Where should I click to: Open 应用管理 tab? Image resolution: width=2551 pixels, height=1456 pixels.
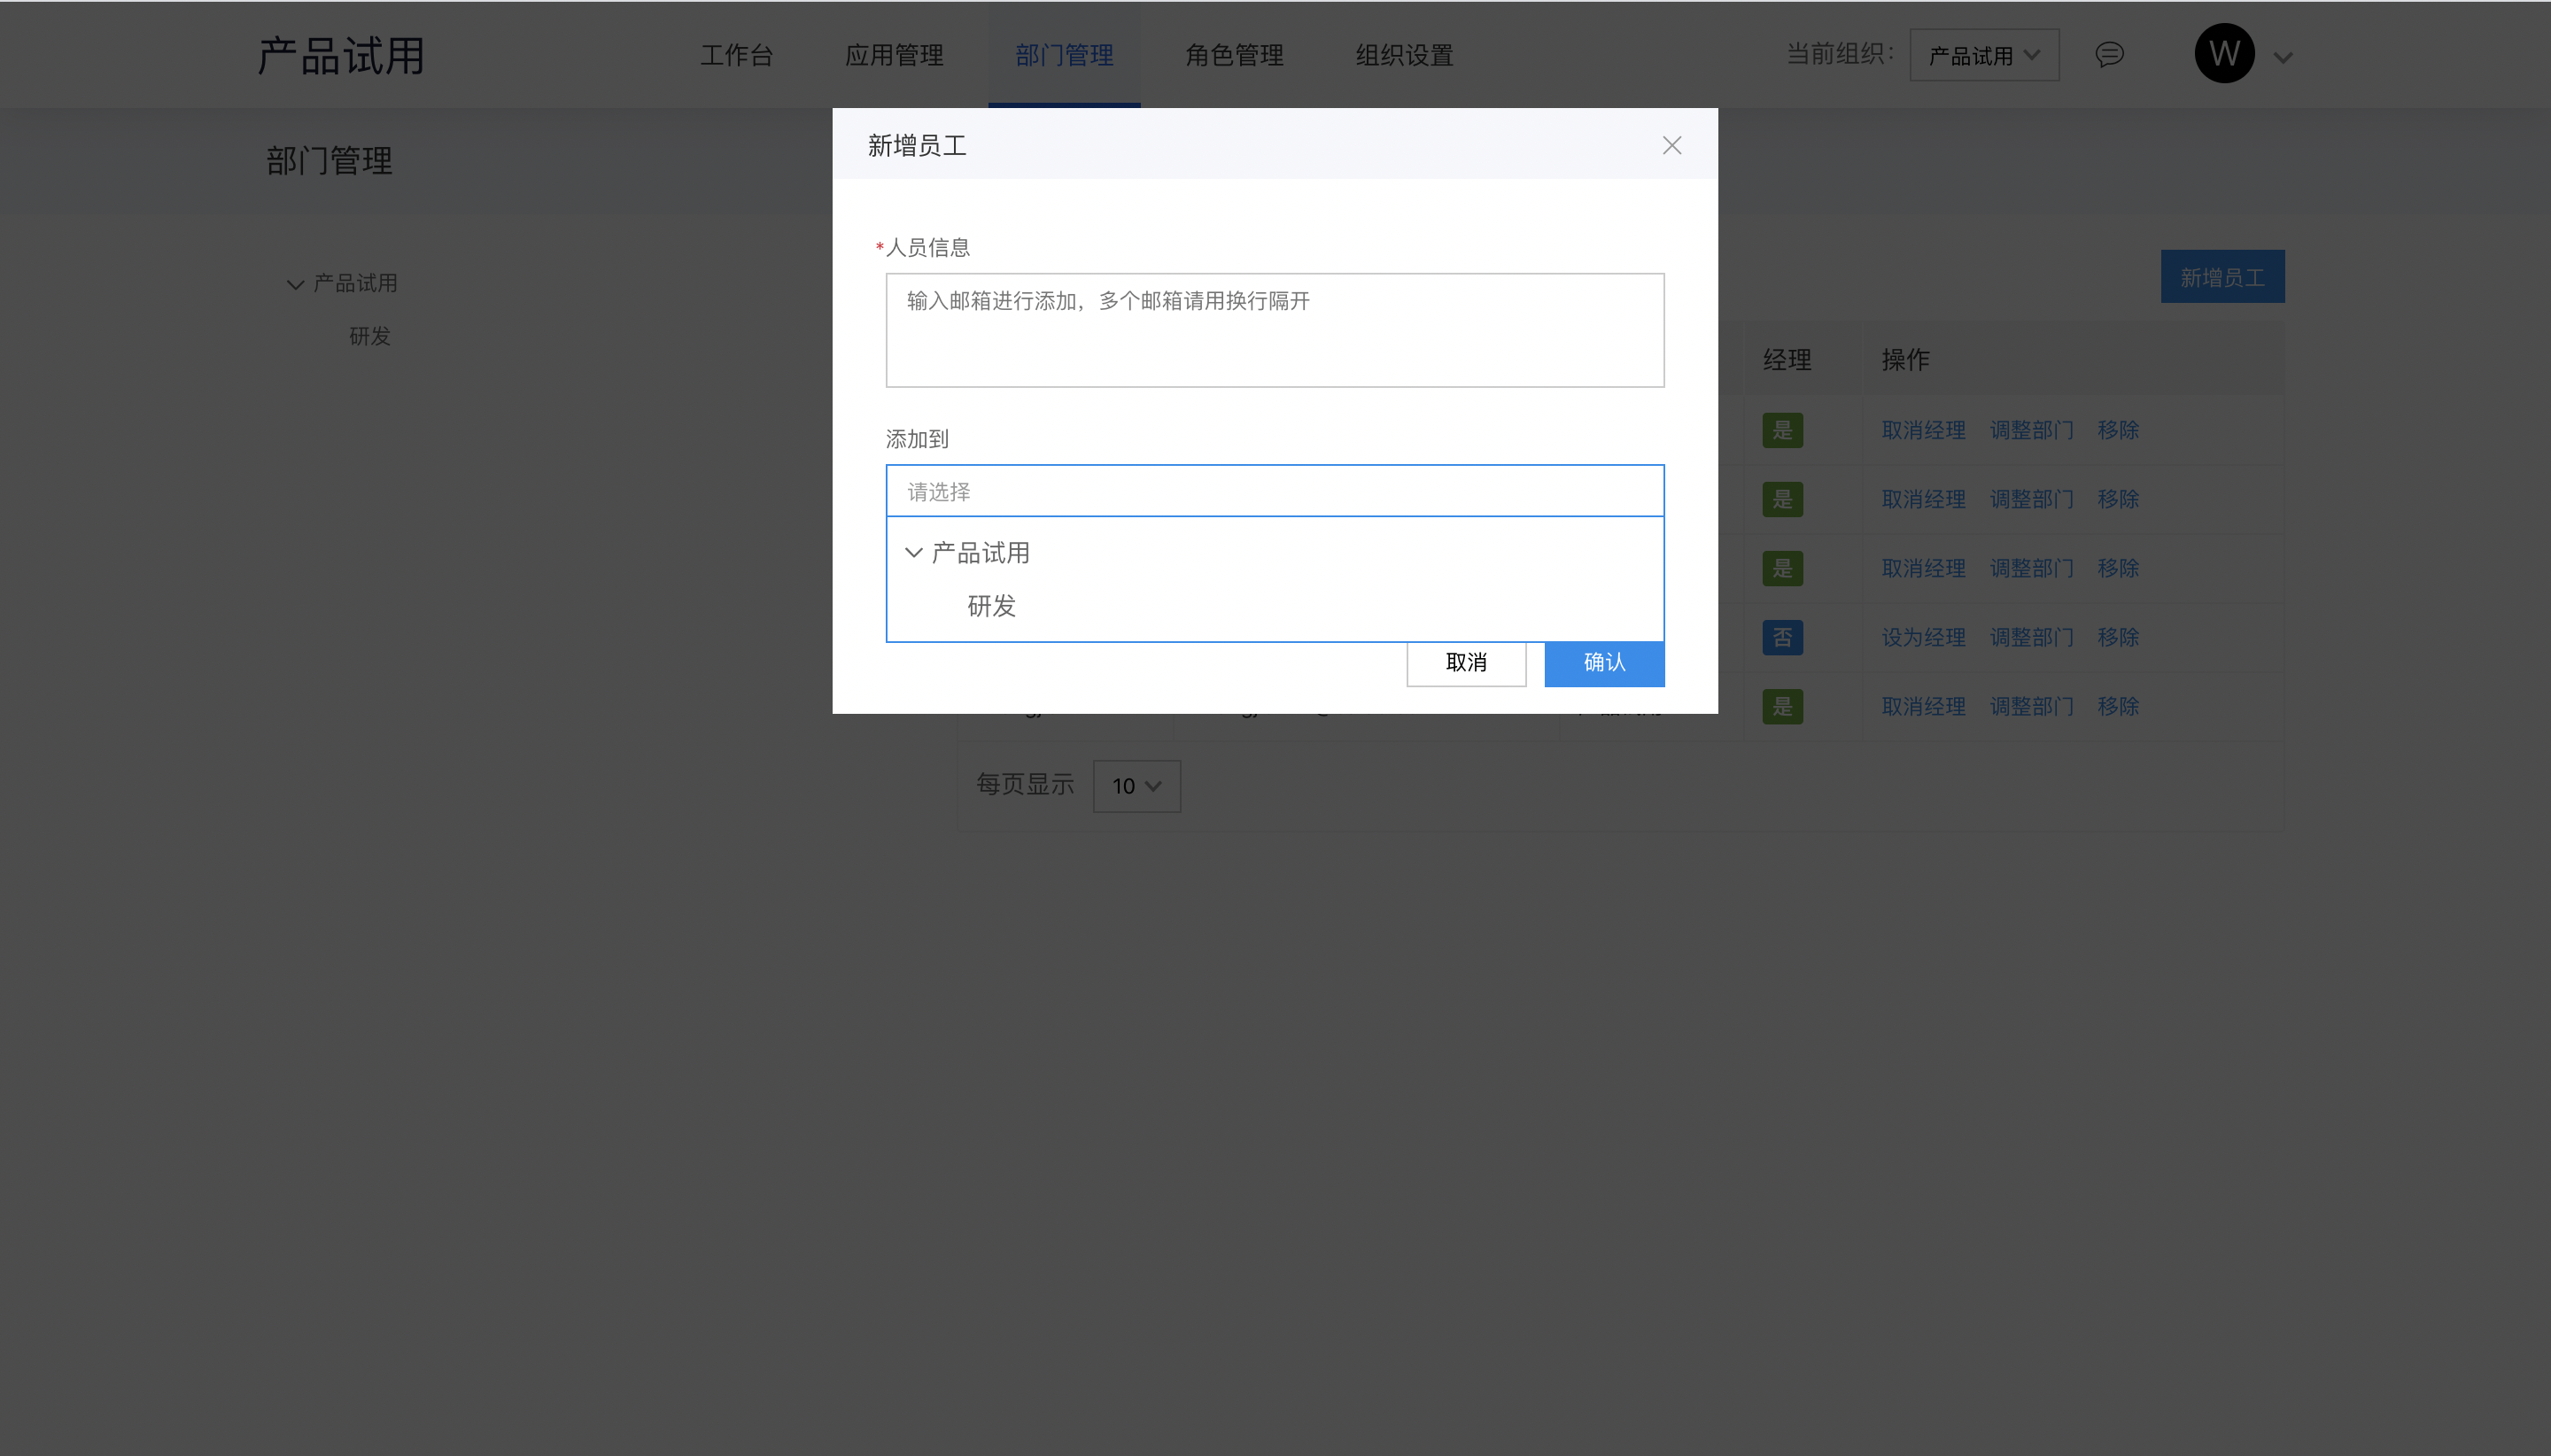(x=894, y=55)
